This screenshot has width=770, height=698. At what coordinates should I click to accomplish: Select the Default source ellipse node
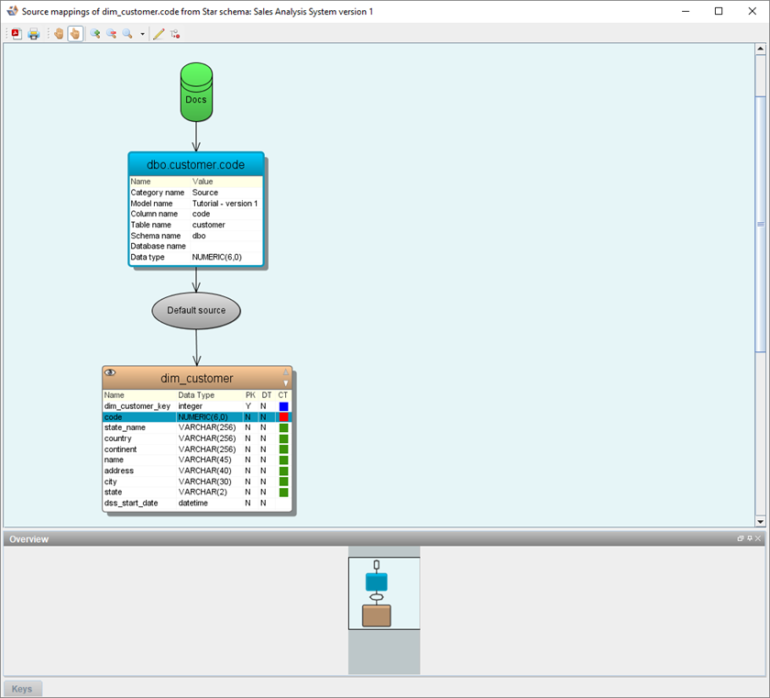click(196, 310)
